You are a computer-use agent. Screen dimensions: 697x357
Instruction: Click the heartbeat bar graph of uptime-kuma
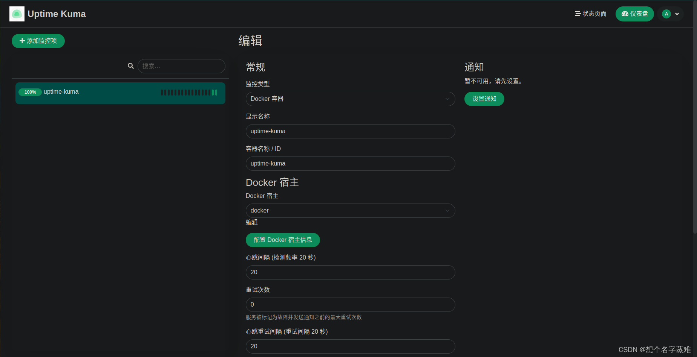click(188, 92)
